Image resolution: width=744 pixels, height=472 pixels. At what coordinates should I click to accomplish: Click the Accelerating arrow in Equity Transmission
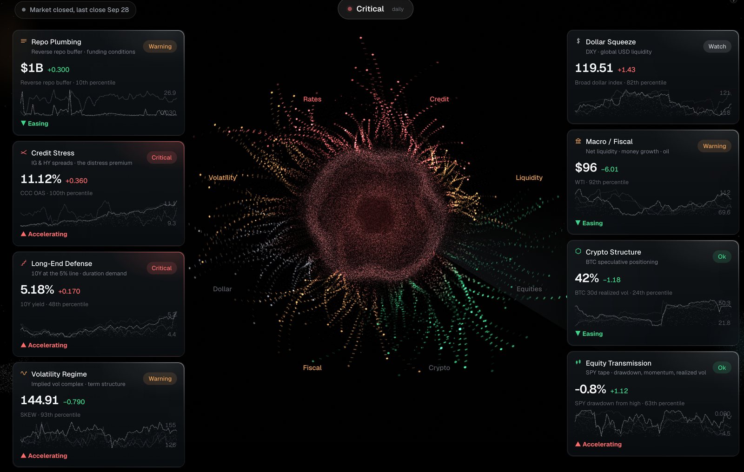coord(578,444)
